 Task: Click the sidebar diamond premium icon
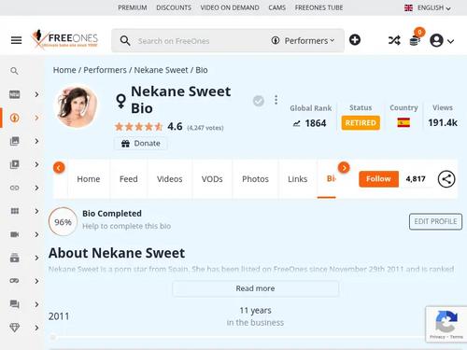(14, 328)
